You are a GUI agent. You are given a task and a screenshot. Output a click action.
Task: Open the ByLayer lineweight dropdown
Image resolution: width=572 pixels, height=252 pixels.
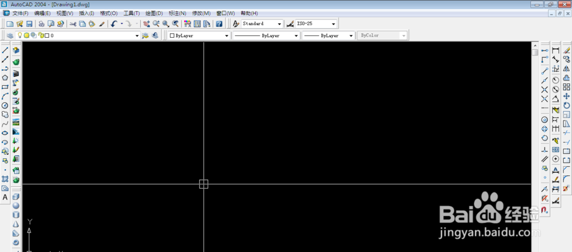coord(351,36)
